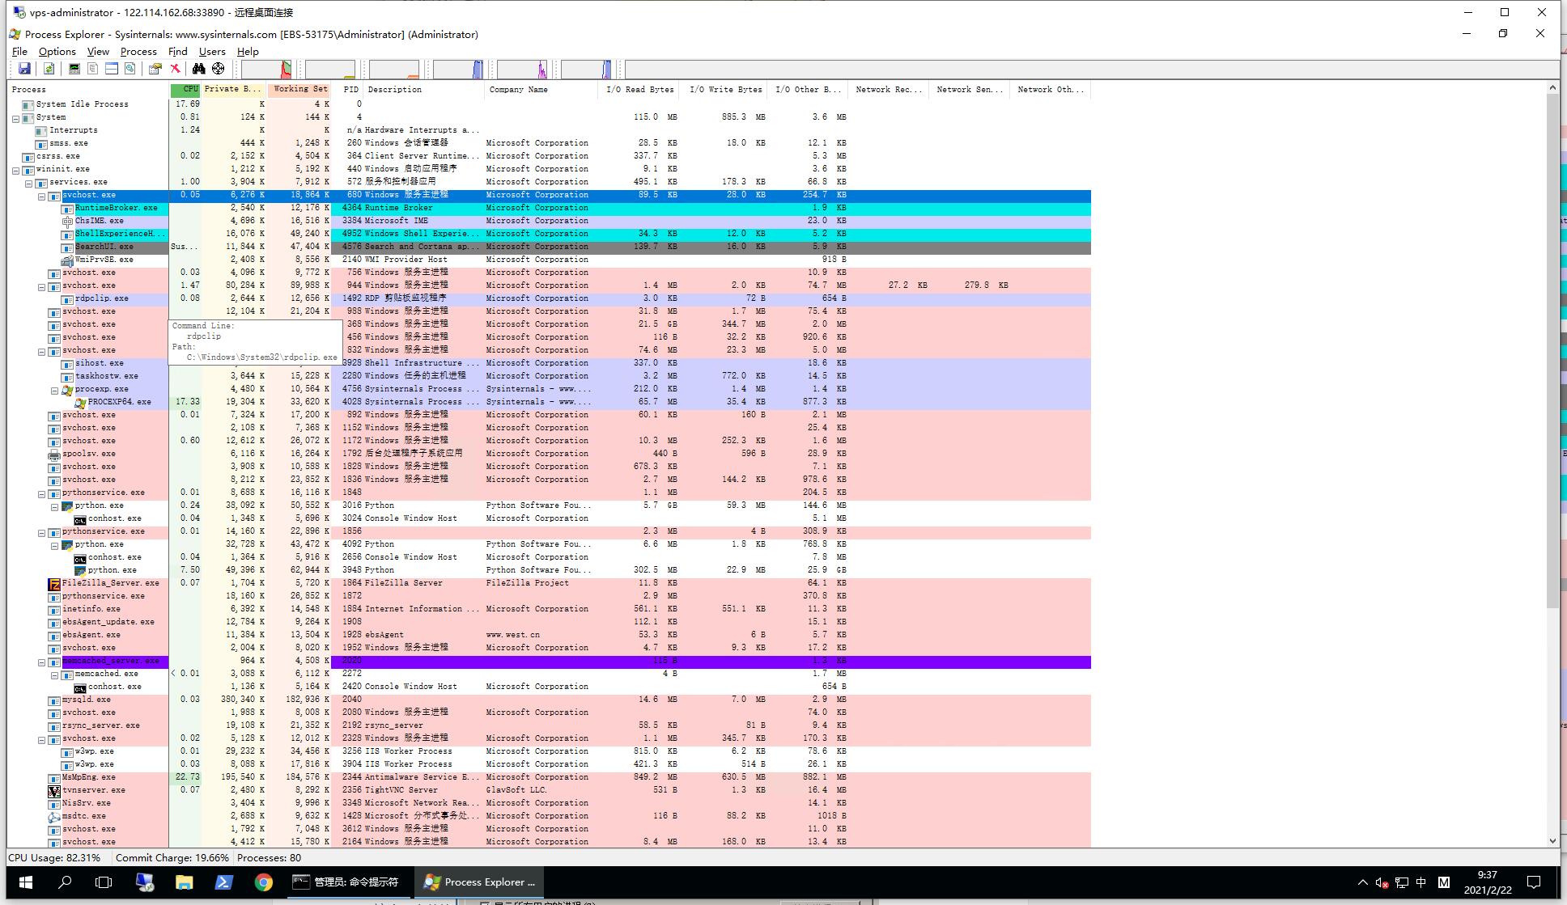The width and height of the screenshot is (1567, 905).
Task: Collapse the memcached_server.exe tree node
Action: point(41,662)
